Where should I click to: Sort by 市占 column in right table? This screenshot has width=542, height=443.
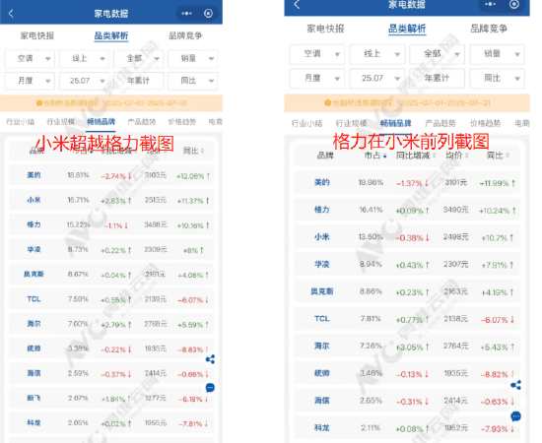[375, 156]
